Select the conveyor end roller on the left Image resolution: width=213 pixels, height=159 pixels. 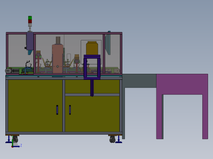coord(8,71)
